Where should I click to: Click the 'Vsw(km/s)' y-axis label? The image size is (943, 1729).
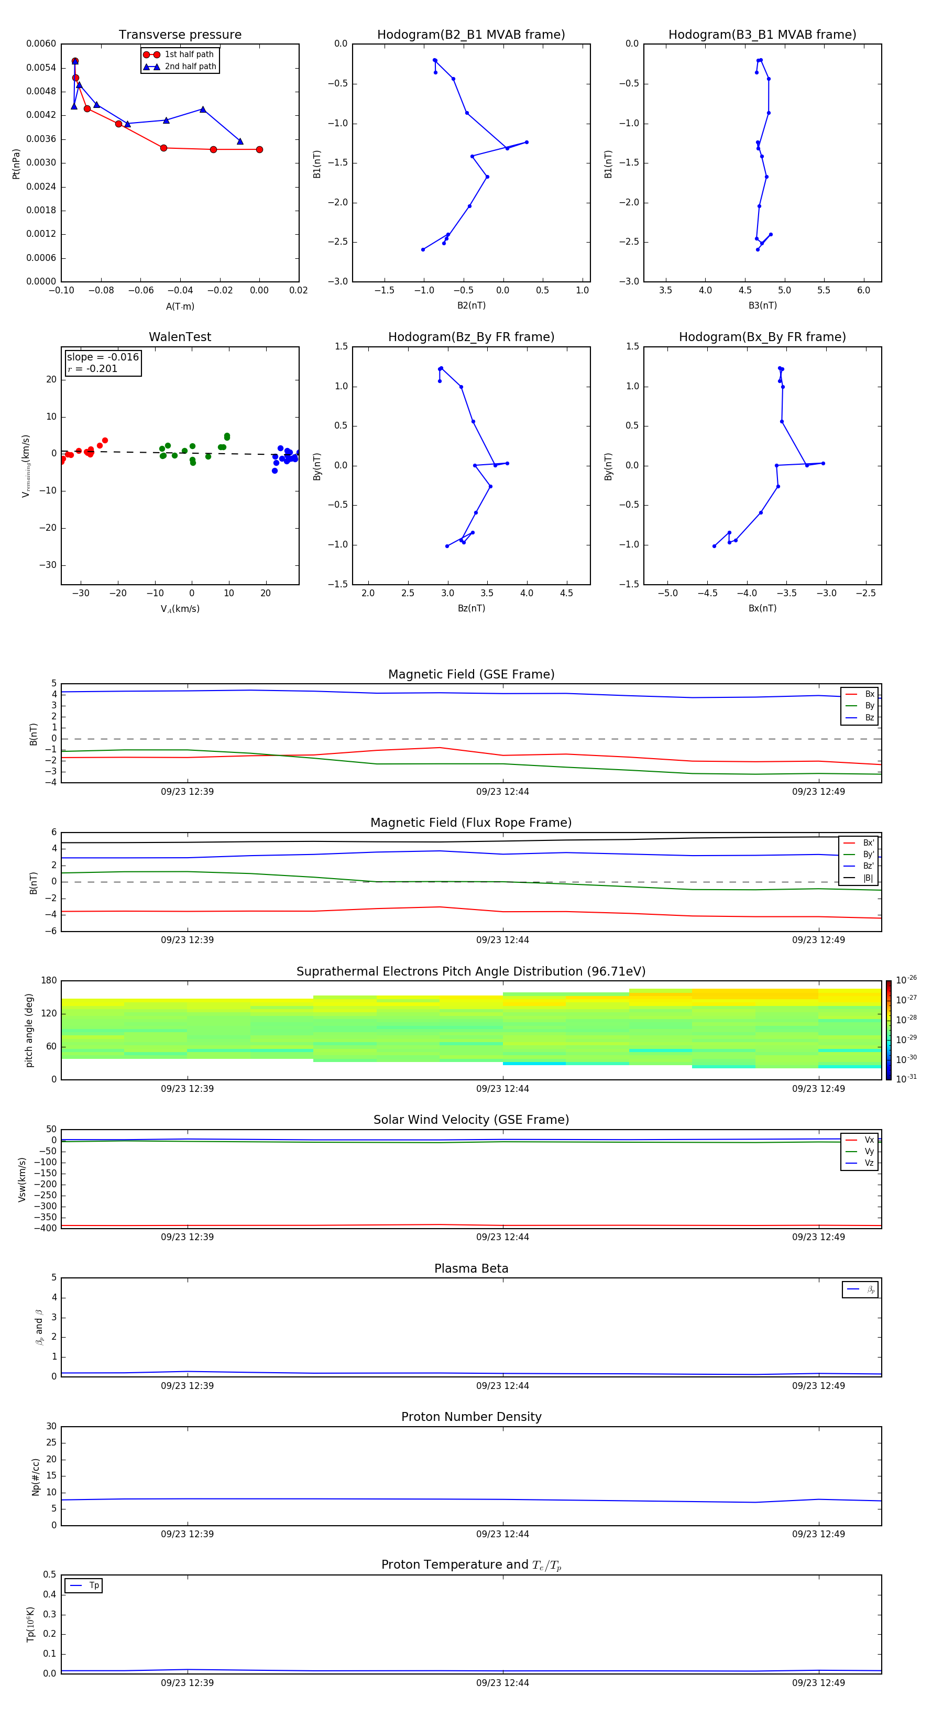(21, 1179)
